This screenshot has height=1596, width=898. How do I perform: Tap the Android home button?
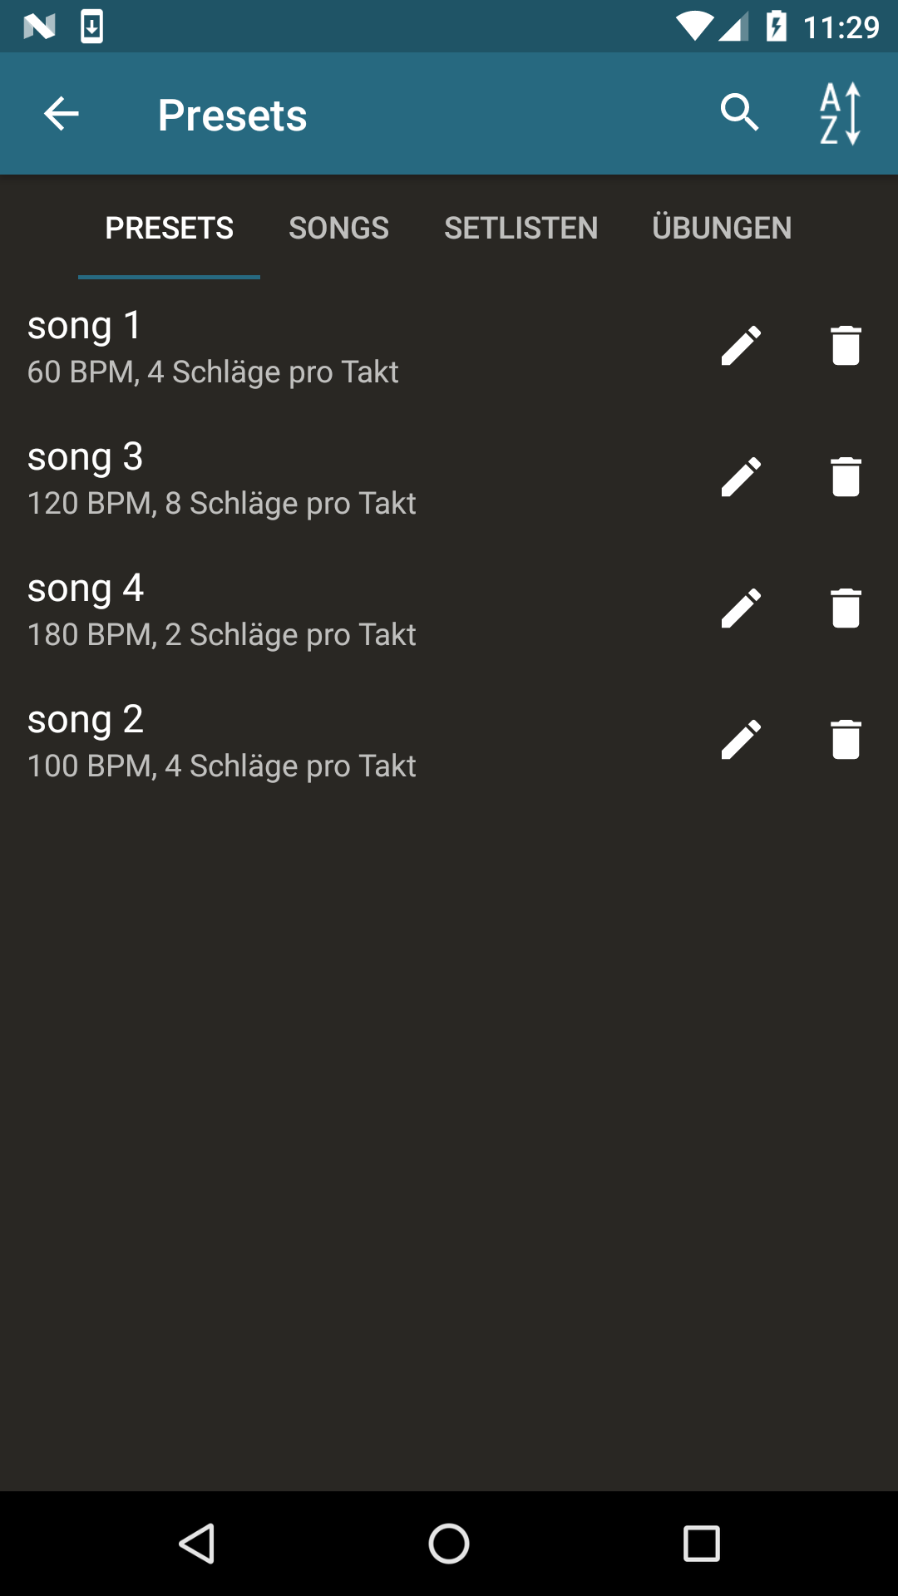coord(449,1544)
